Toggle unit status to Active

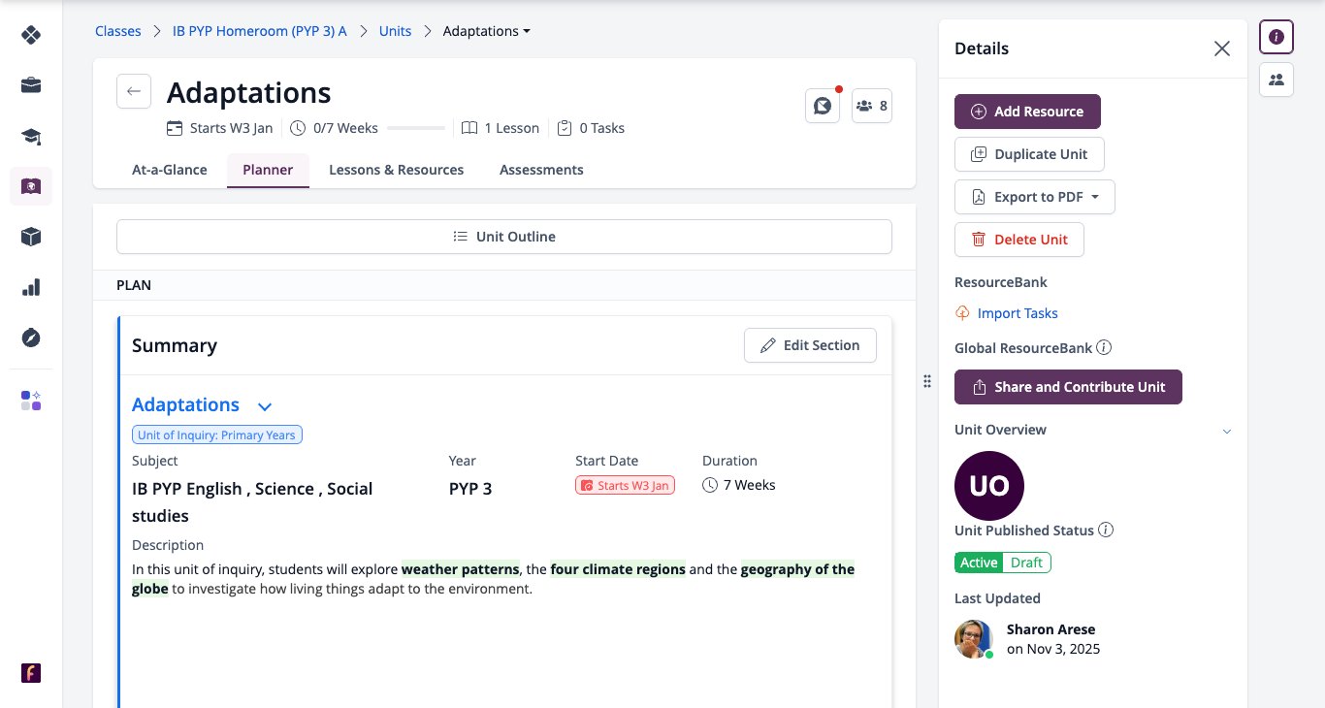coord(979,563)
